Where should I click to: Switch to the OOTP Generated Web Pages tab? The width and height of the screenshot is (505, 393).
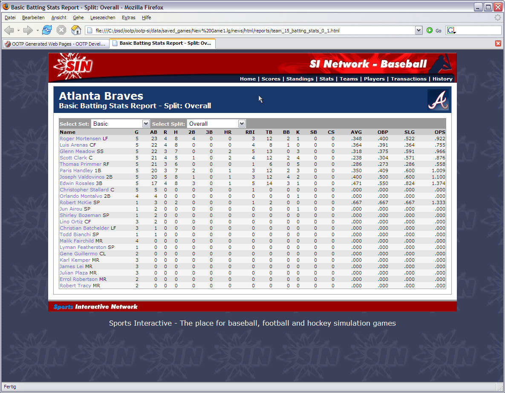[55, 44]
